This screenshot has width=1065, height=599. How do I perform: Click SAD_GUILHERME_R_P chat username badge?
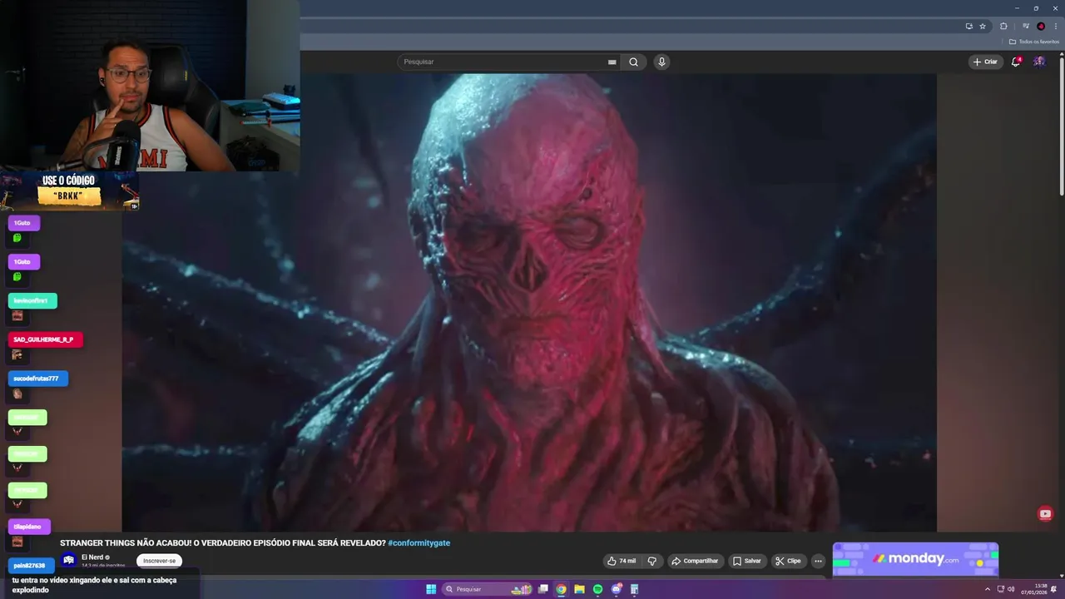coord(46,339)
